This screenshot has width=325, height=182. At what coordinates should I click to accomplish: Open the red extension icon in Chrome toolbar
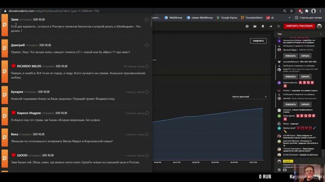coord(300,11)
